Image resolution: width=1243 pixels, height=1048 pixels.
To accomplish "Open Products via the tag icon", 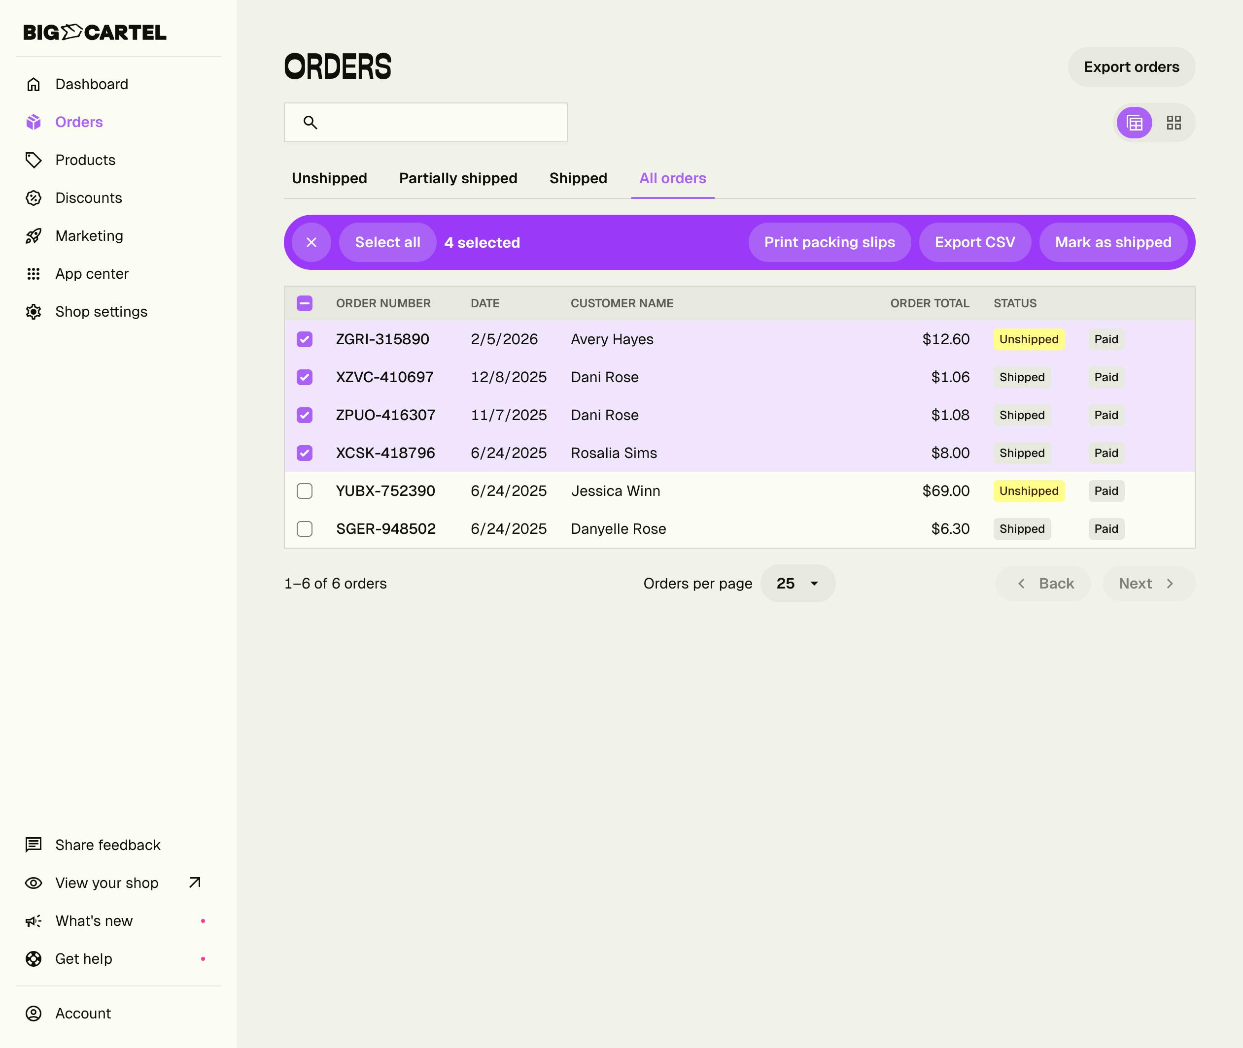I will tap(34, 161).
